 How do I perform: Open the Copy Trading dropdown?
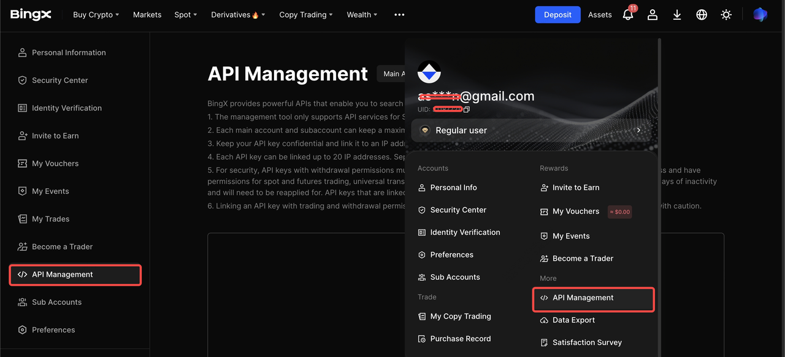[x=305, y=15]
